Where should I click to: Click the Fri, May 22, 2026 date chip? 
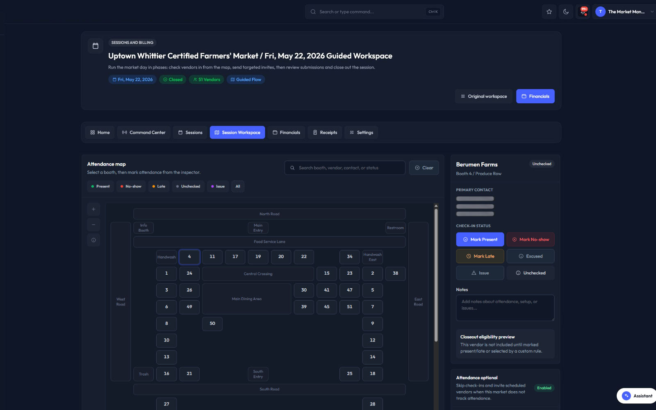(x=132, y=80)
